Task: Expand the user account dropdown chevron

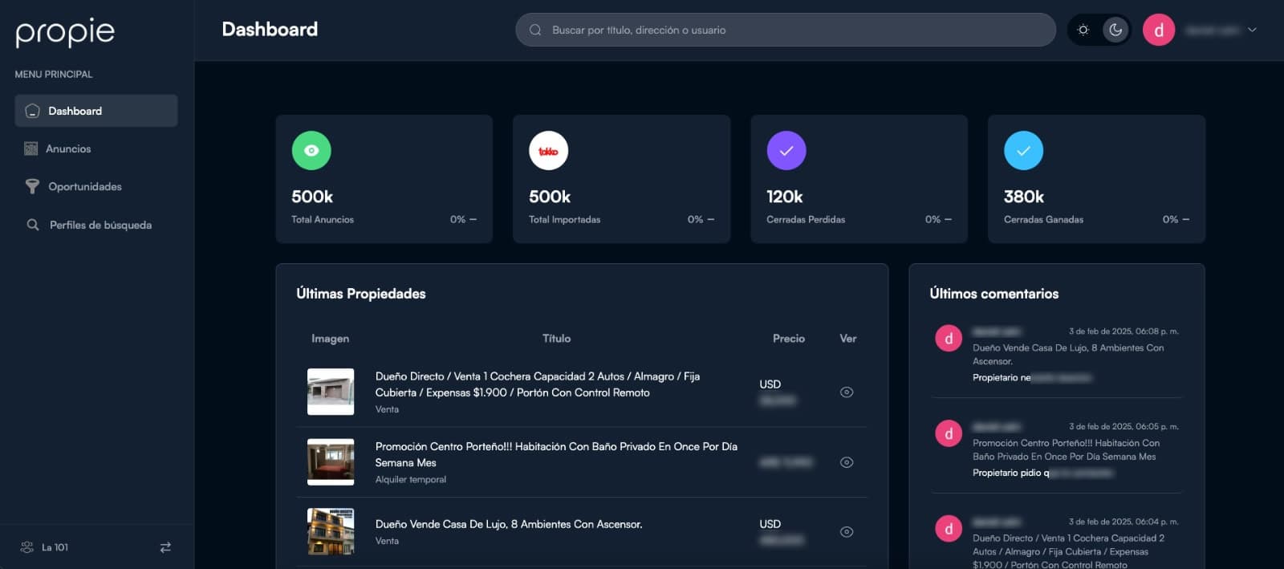Action: [1252, 30]
